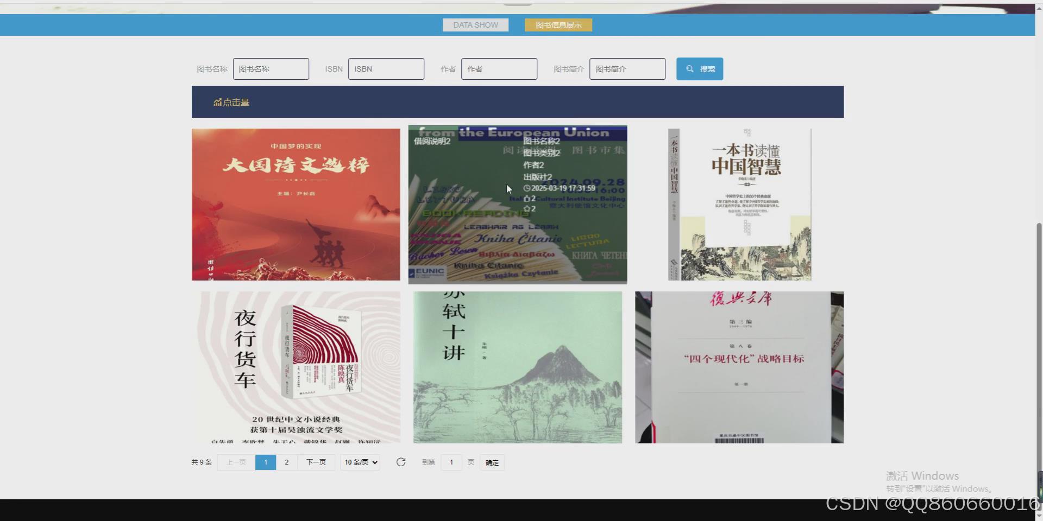This screenshot has height=521, width=1043.
Task: Click the thumbs-up icon on the 图书名称2 card
Action: pos(526,199)
